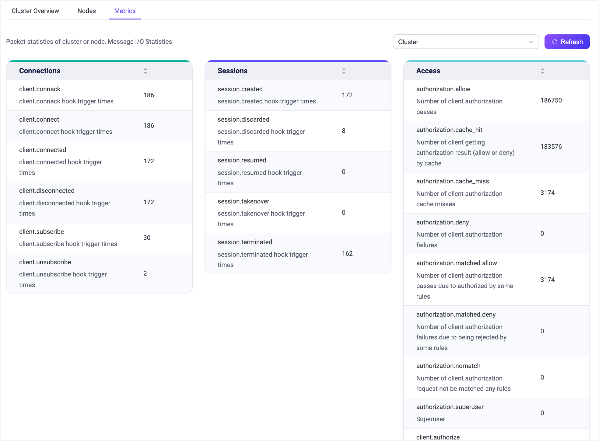
Task: Click the session.terminated metric row
Action: point(298,253)
